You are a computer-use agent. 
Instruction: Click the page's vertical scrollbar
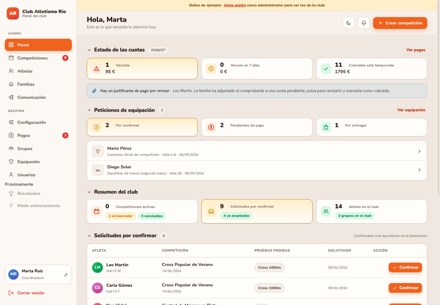439,98
